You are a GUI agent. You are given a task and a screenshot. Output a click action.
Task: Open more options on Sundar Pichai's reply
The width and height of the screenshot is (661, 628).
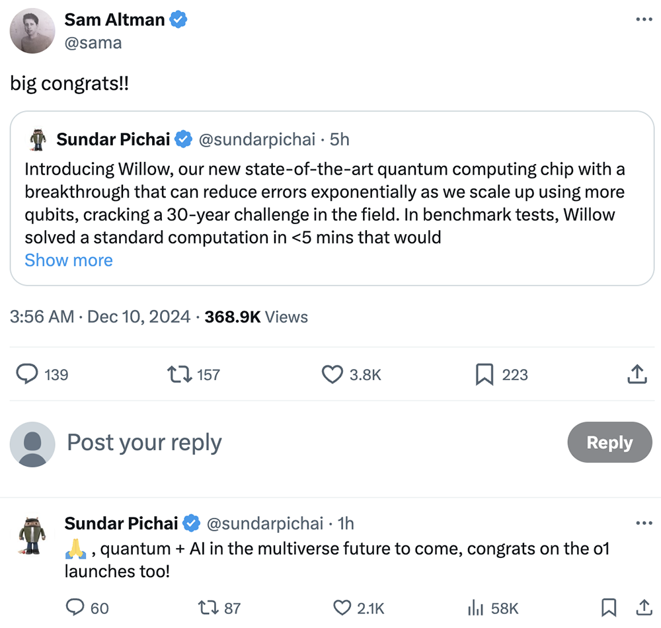click(x=643, y=523)
